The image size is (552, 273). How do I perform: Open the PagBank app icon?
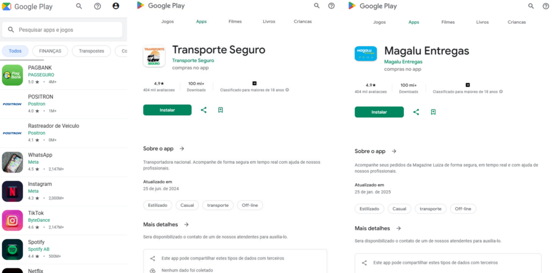tap(12, 75)
